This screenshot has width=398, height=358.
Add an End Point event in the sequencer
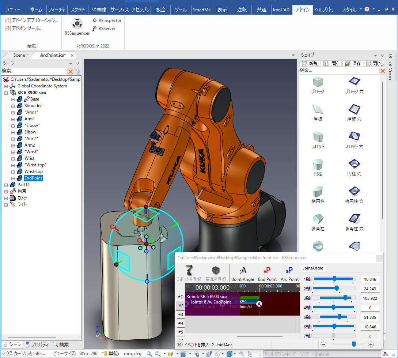tap(267, 274)
